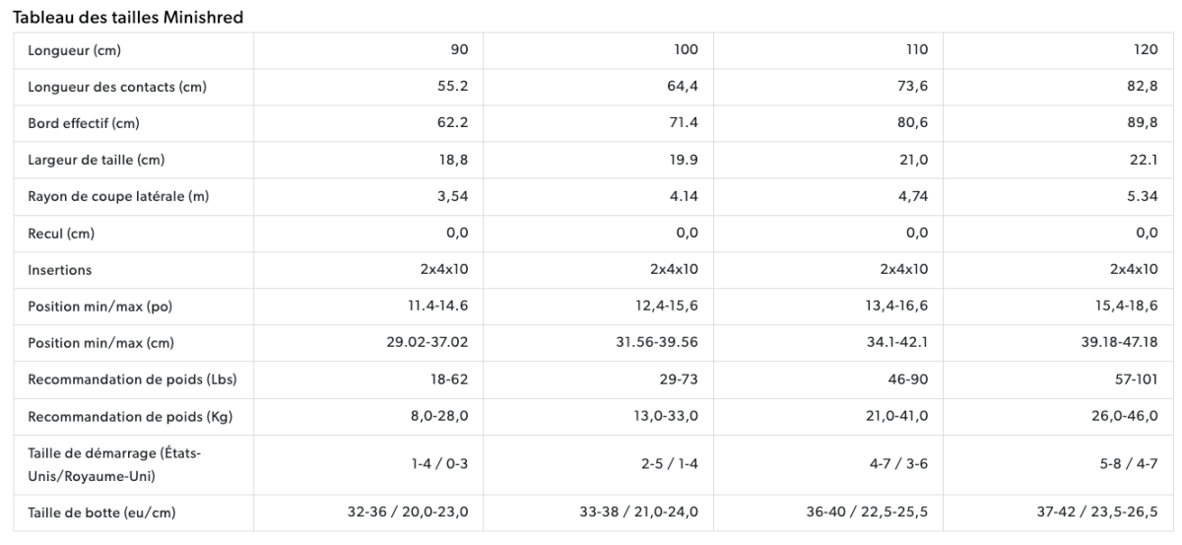Click the 39.18-47.18 position value
Screen dimensions: 1182x545
[x=1117, y=342]
